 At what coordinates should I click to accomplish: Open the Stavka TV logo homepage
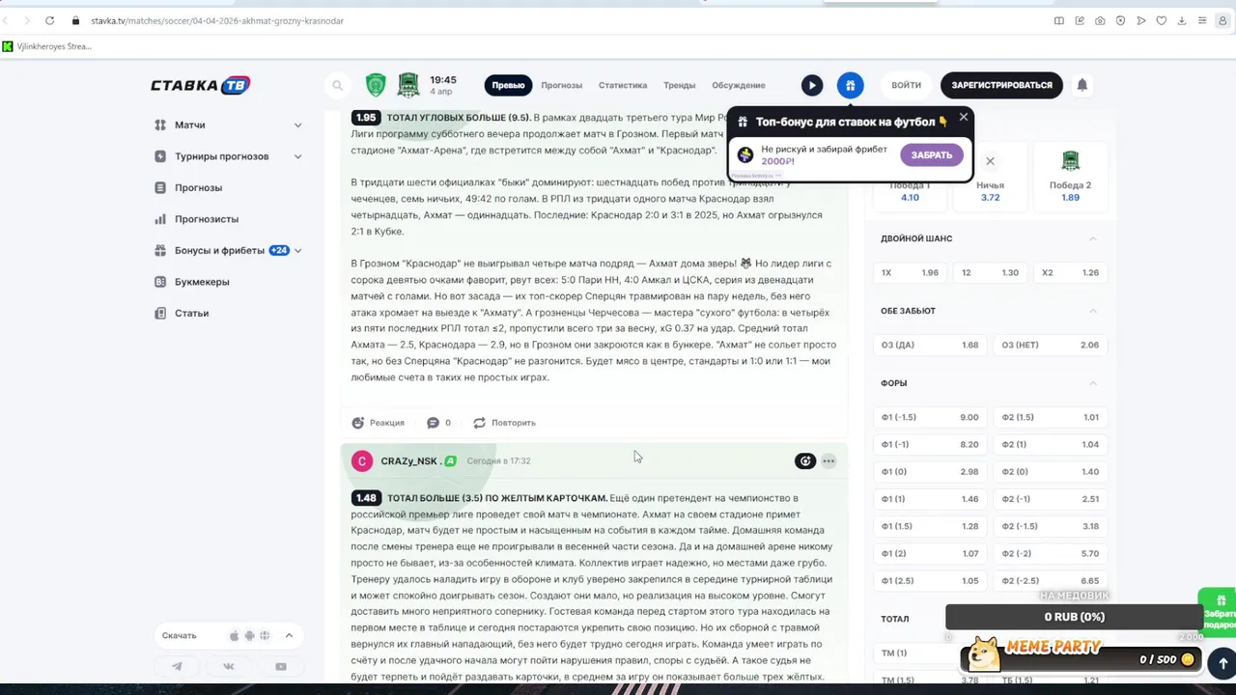click(201, 85)
